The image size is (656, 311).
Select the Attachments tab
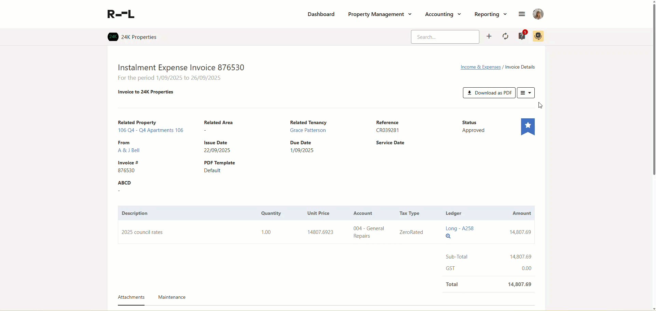(x=131, y=297)
